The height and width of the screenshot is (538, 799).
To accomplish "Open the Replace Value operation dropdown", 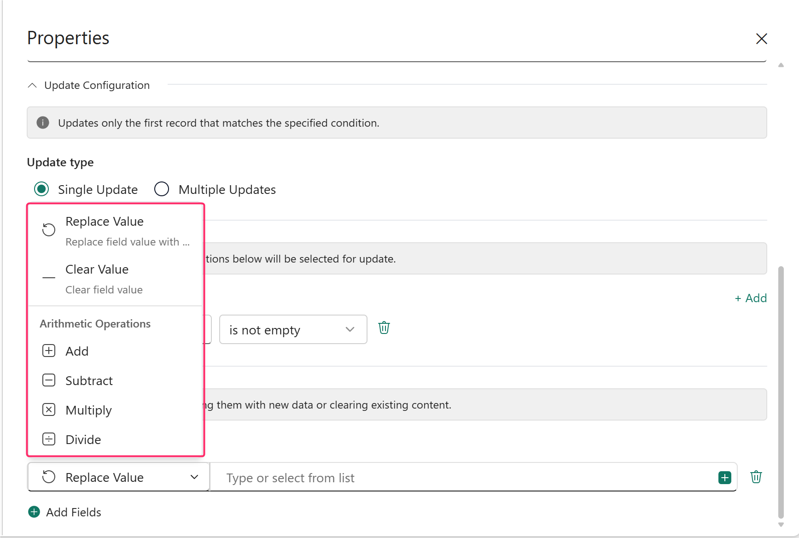I will pos(119,477).
